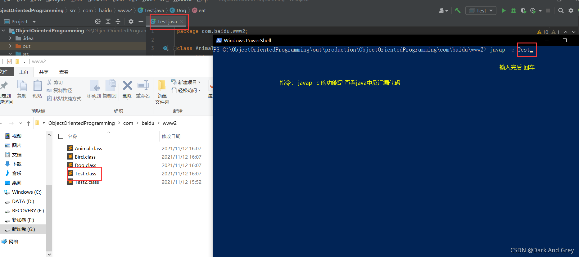Go up one folder level in Explorer
Image resolution: width=579 pixels, height=257 pixels.
[x=29, y=123]
